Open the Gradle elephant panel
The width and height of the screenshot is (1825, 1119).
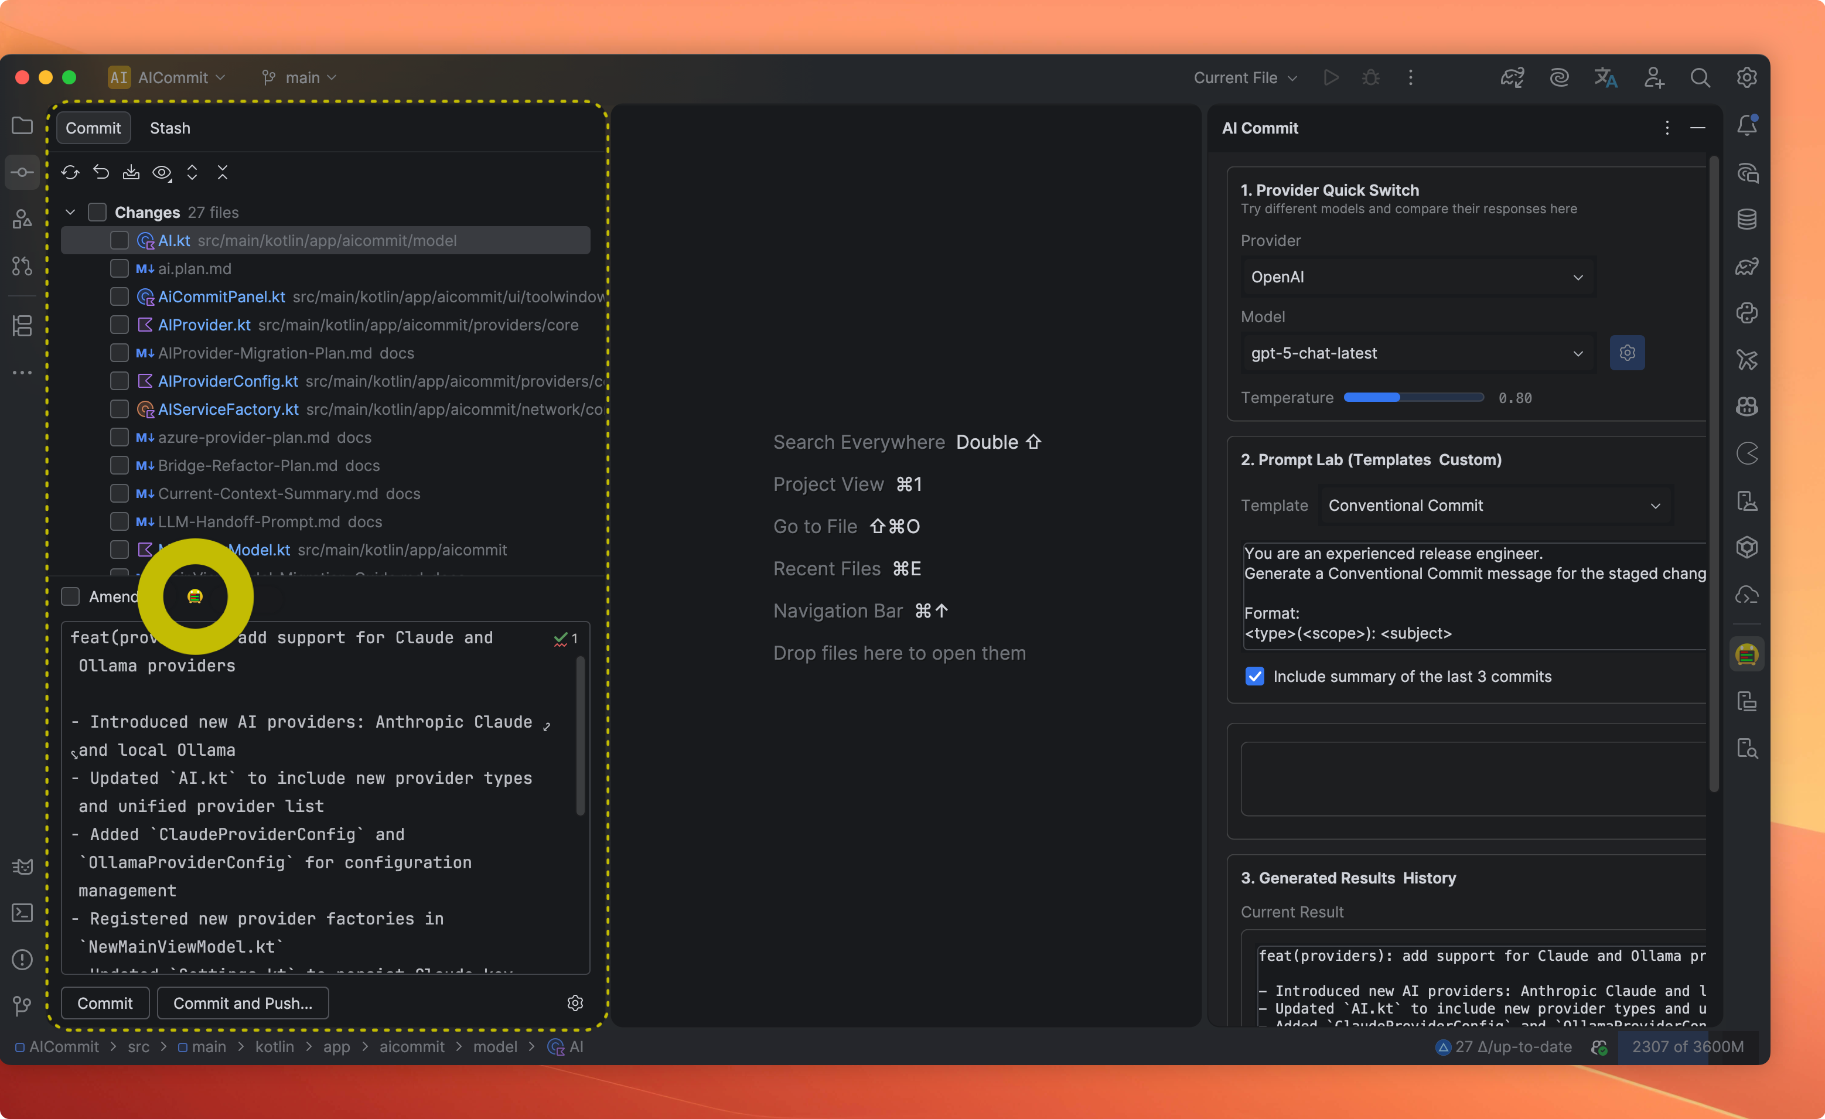pyautogui.click(x=1747, y=267)
